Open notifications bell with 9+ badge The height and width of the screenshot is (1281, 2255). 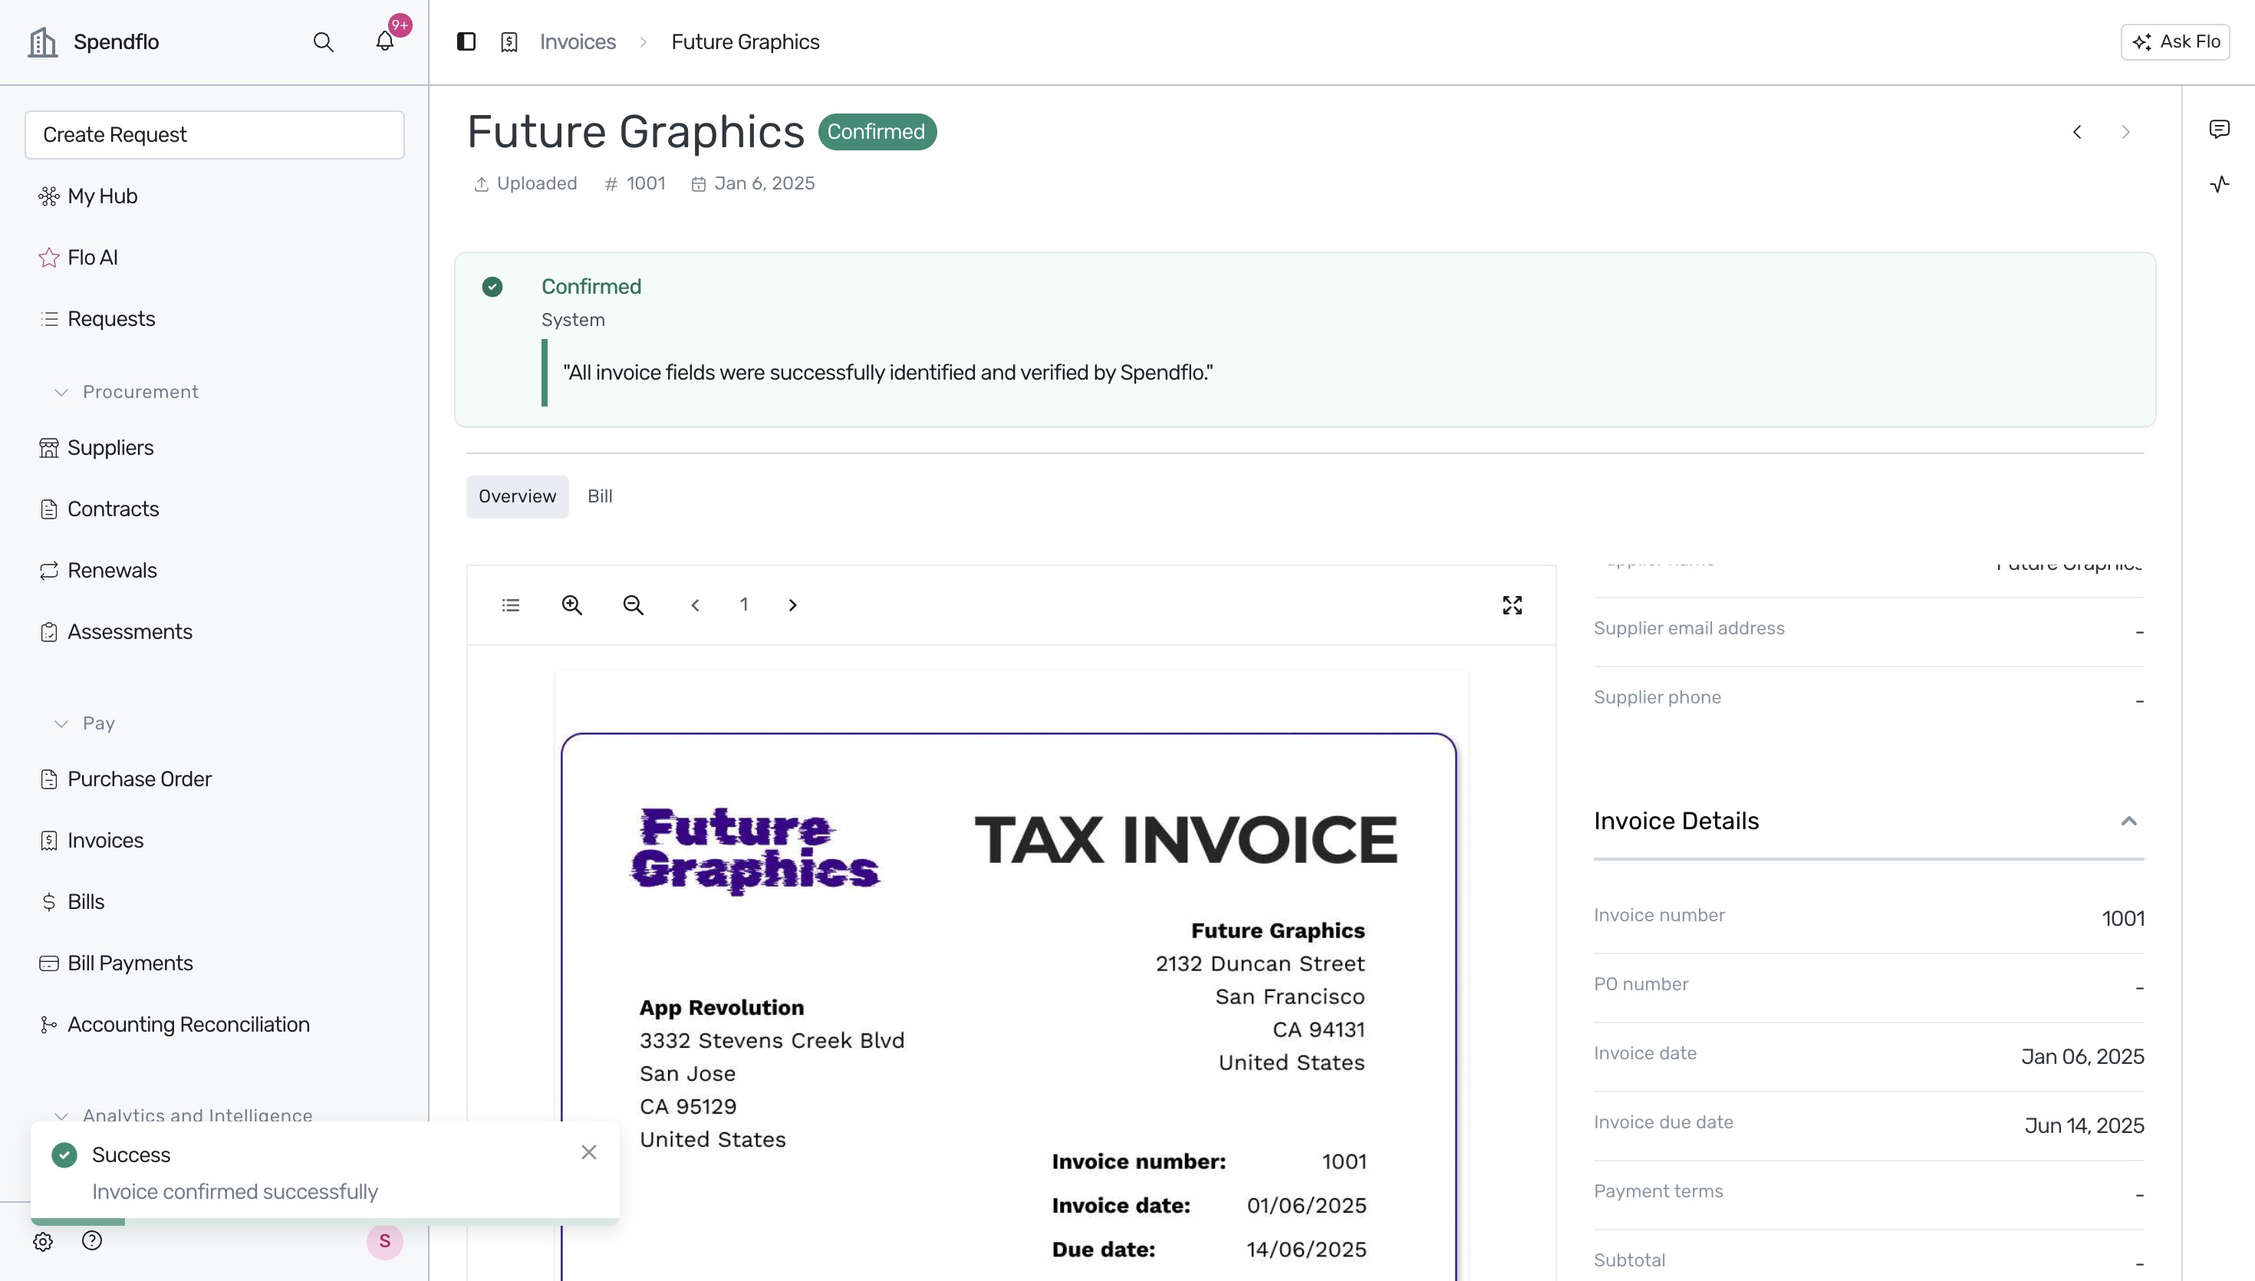384,41
